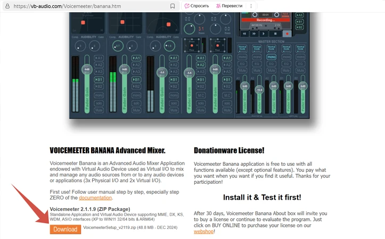This screenshot has height=239, width=385.
Task: Open the webshop link
Action: point(203,232)
